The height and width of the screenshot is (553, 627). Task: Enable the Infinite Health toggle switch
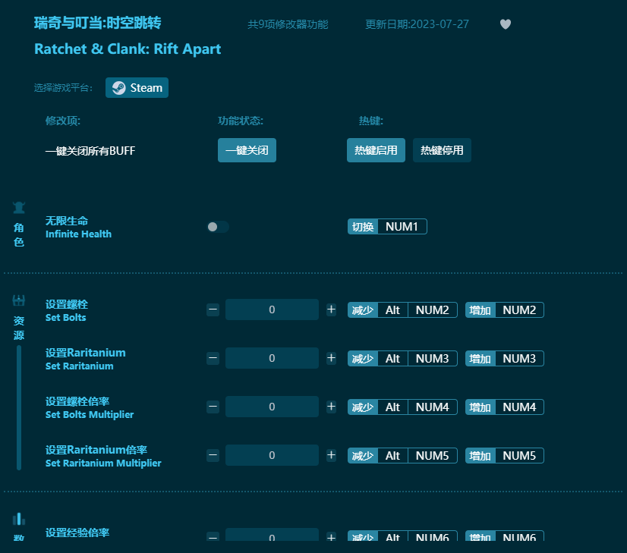tap(218, 226)
